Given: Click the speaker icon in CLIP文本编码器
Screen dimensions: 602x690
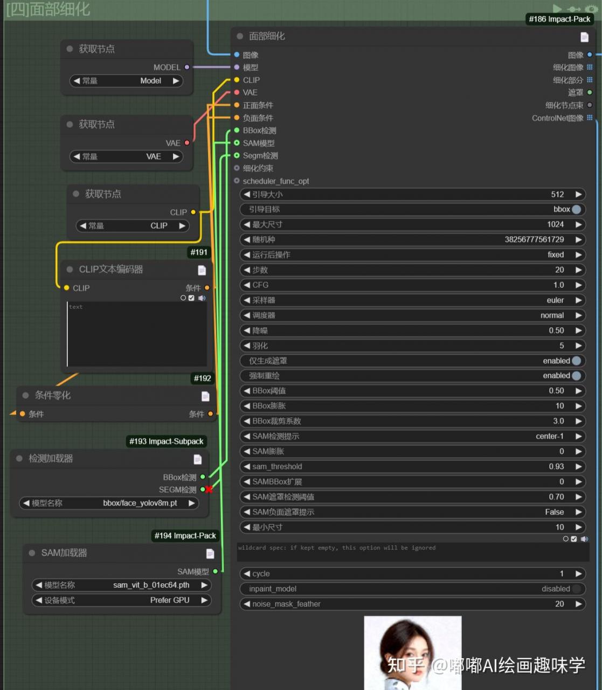Looking at the screenshot, I should 202,298.
